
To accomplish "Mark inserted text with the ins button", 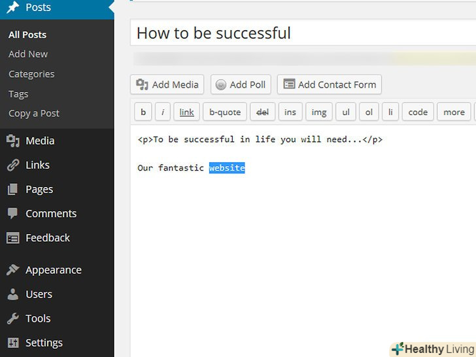I will (290, 112).
